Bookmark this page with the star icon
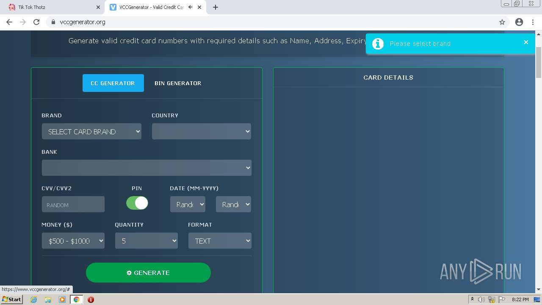The image size is (542, 305). click(502, 22)
